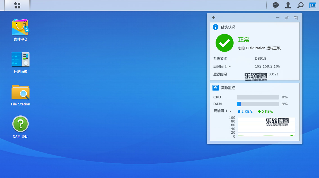The width and height of the screenshot is (319, 178).
Task: Open notifications speech bubble icon
Action: [x=275, y=5]
